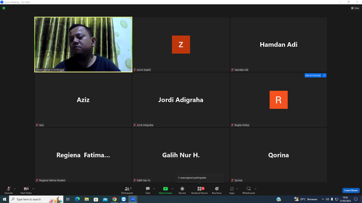Expand chat options arrow beside Chat
Image resolution: width=362 pixels, height=203 pixels.
(x=154, y=189)
